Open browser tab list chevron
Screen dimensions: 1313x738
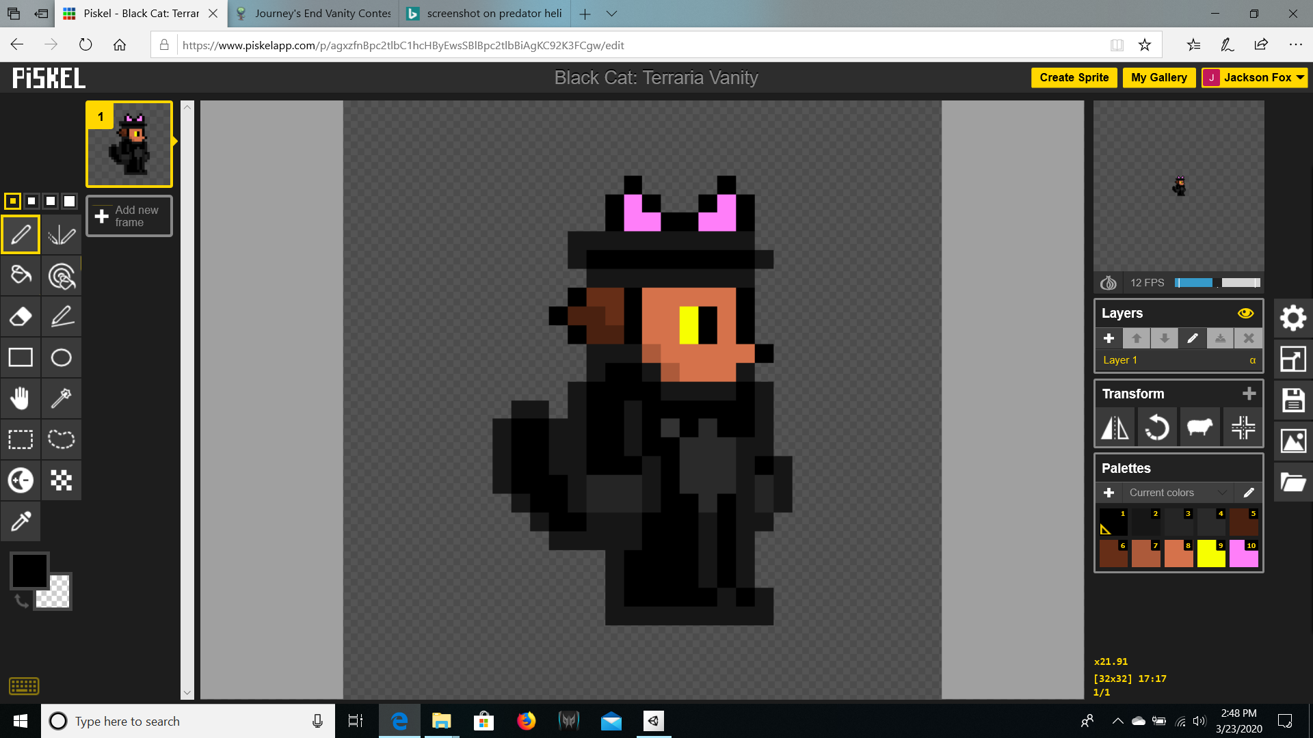click(611, 14)
